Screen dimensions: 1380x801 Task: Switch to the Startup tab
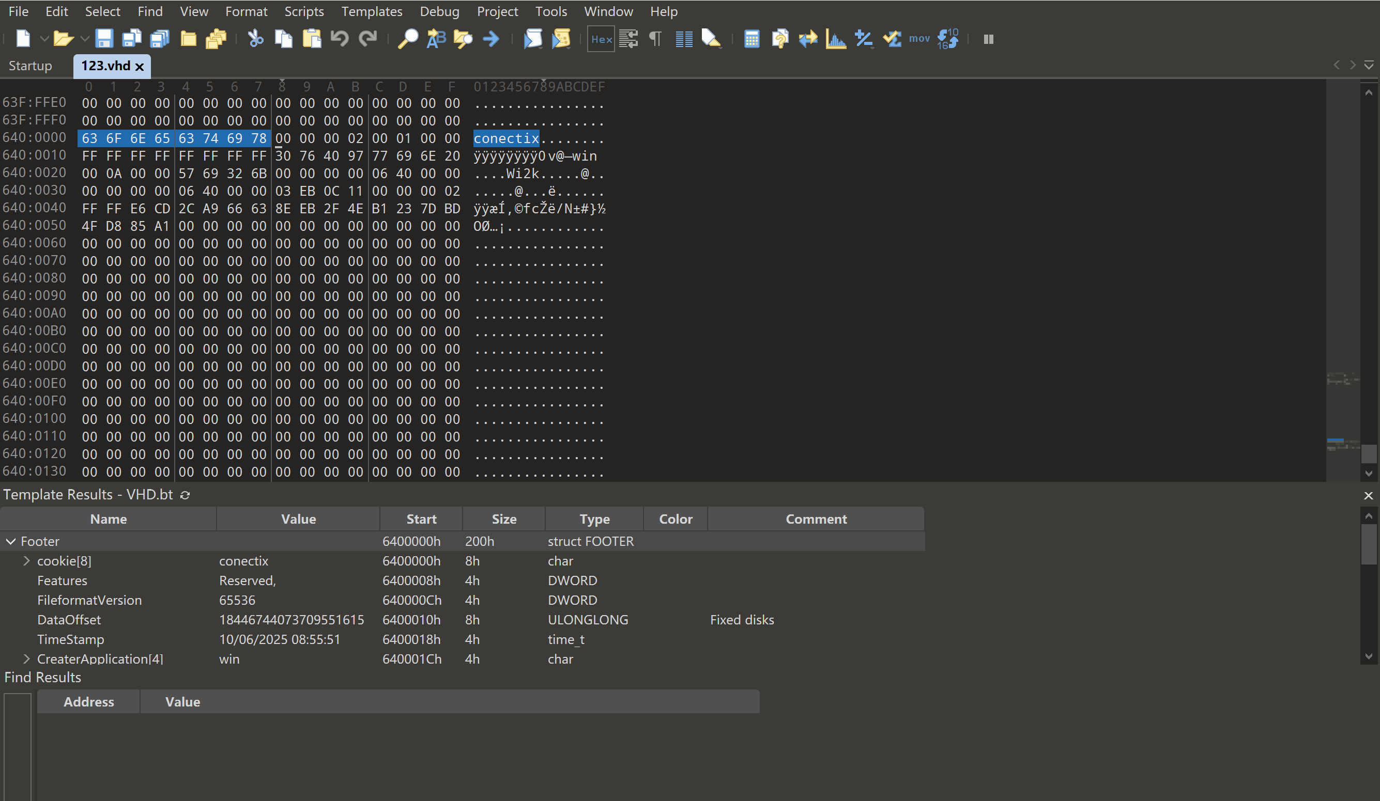30,66
